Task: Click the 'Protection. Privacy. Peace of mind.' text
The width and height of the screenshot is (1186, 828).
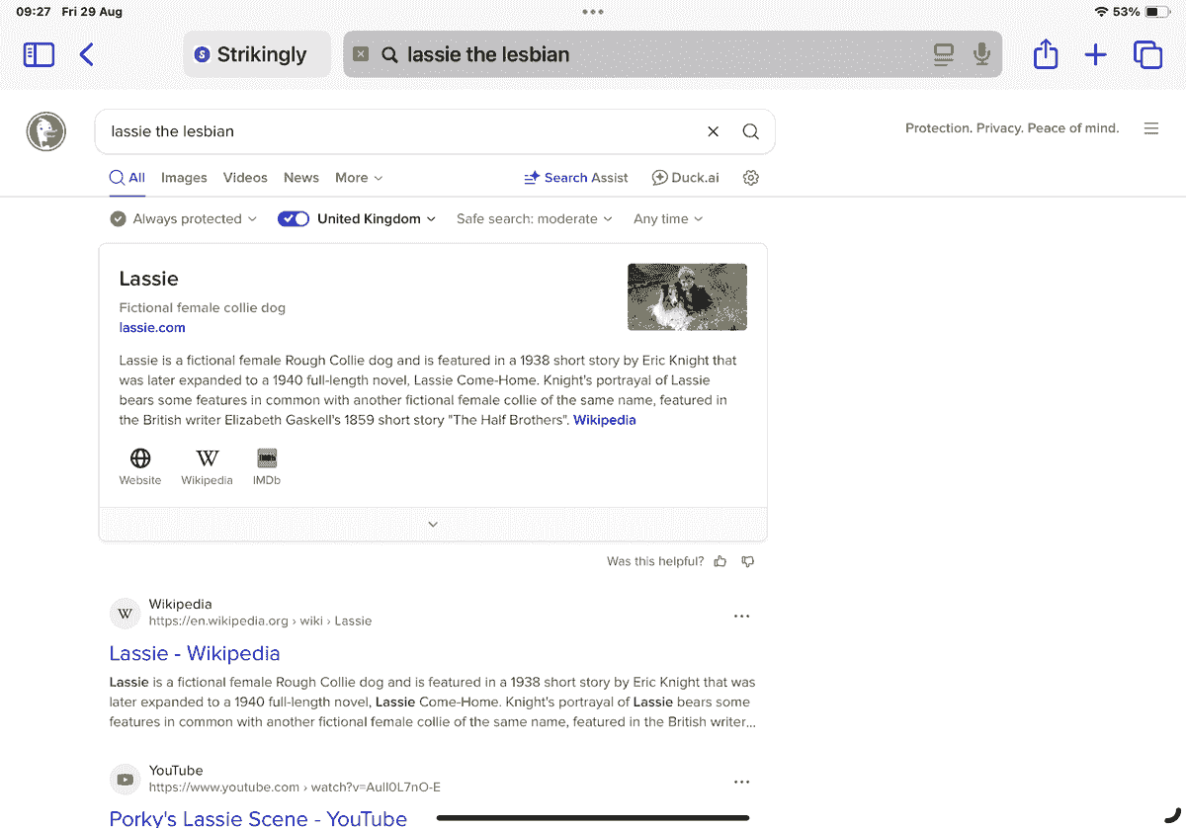Action: pyautogui.click(x=1012, y=128)
